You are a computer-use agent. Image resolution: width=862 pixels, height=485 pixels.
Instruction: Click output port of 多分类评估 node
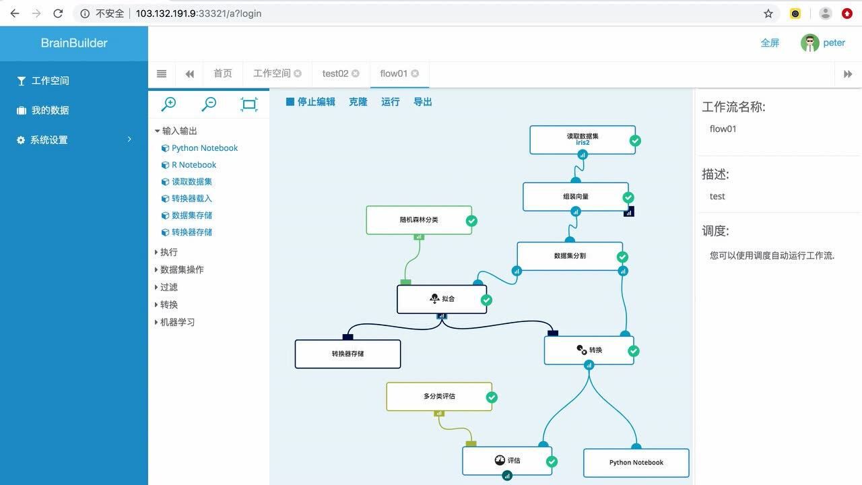(x=439, y=413)
